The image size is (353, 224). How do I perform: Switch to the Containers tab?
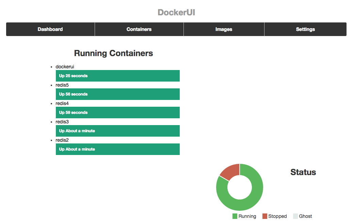click(139, 29)
